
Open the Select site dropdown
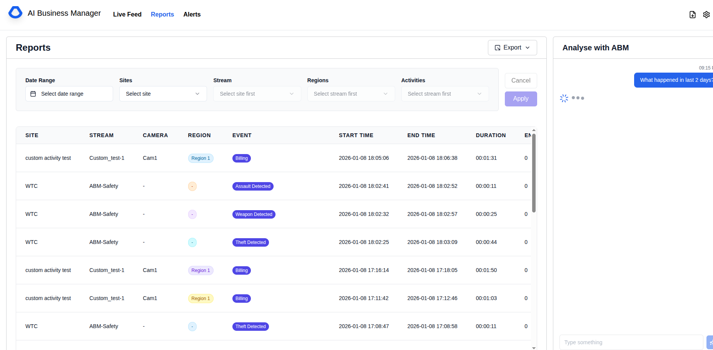[x=162, y=93]
